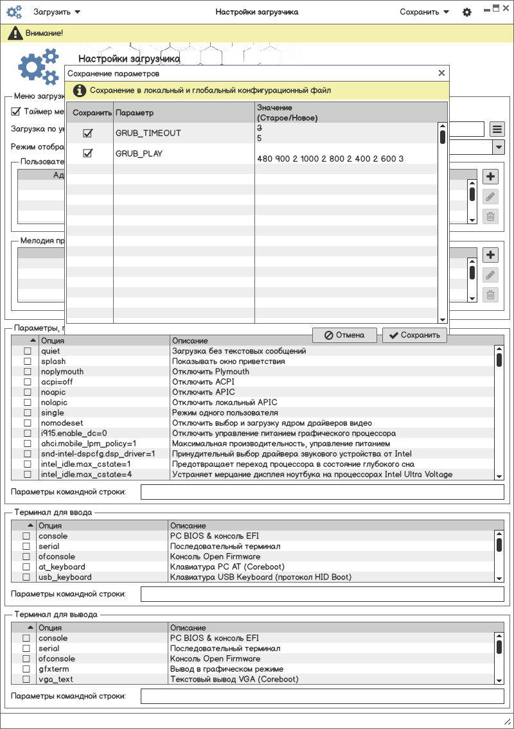Click the Параметр column header

[x=184, y=112]
